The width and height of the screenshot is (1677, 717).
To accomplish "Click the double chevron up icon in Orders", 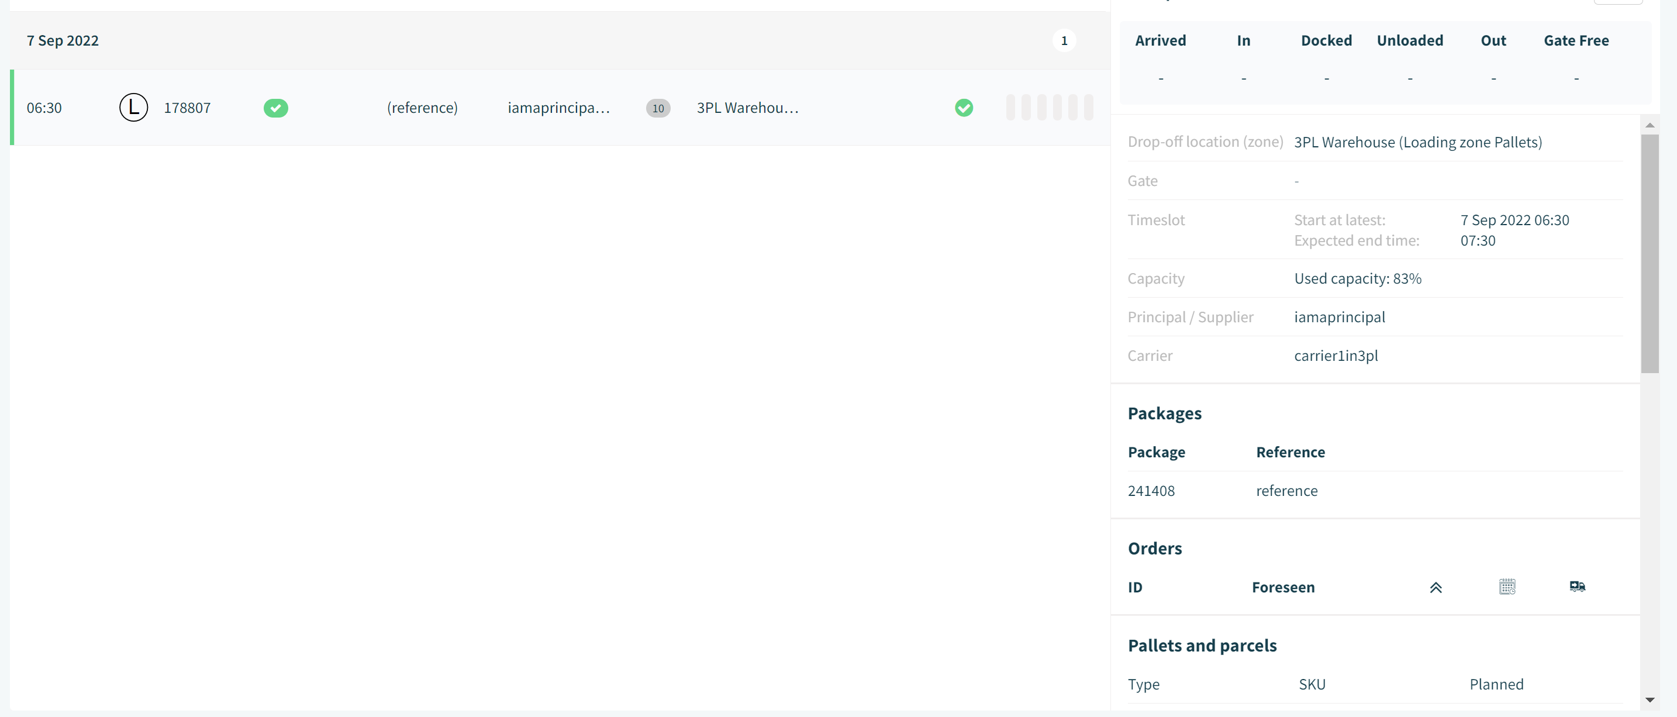I will pos(1436,587).
